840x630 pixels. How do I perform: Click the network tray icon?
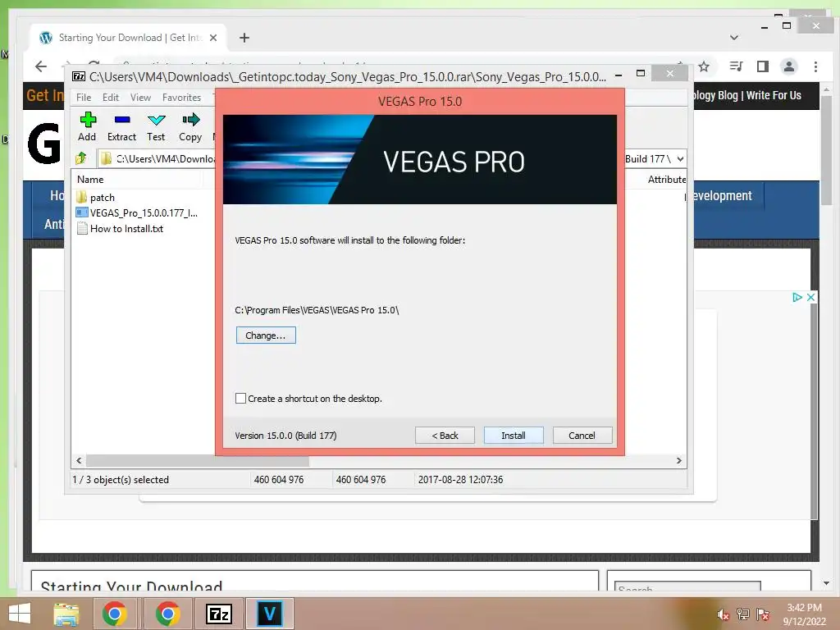[743, 614]
